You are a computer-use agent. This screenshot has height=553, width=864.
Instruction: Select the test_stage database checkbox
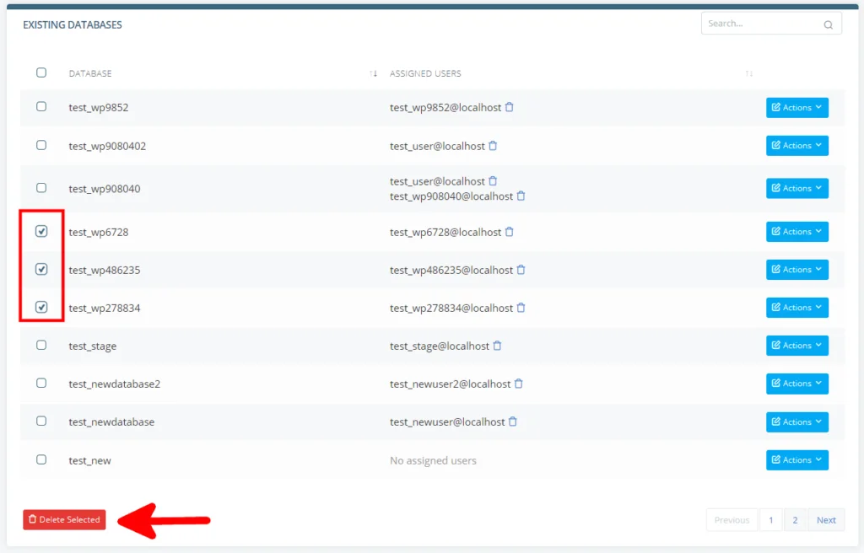tap(41, 346)
